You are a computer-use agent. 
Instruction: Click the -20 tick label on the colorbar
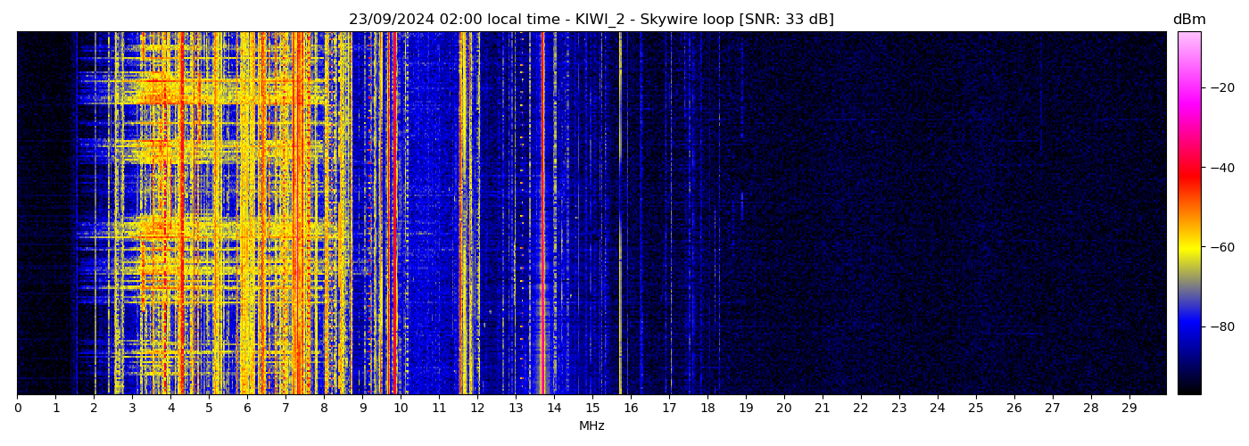1222,87
